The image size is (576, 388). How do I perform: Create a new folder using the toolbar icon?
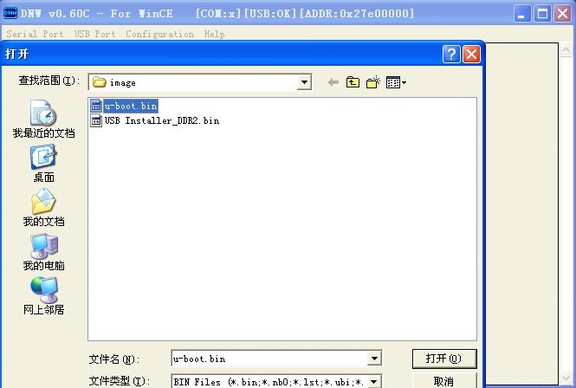click(372, 82)
